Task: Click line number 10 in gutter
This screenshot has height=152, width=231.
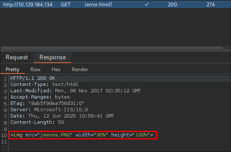Action: pos(4,135)
